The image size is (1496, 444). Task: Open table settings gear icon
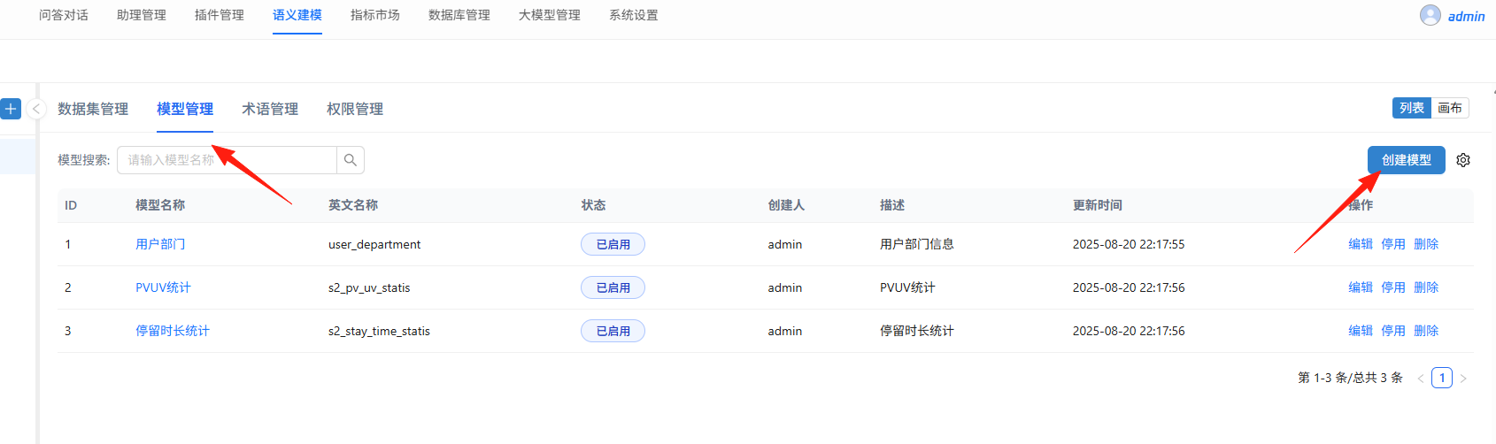1463,160
